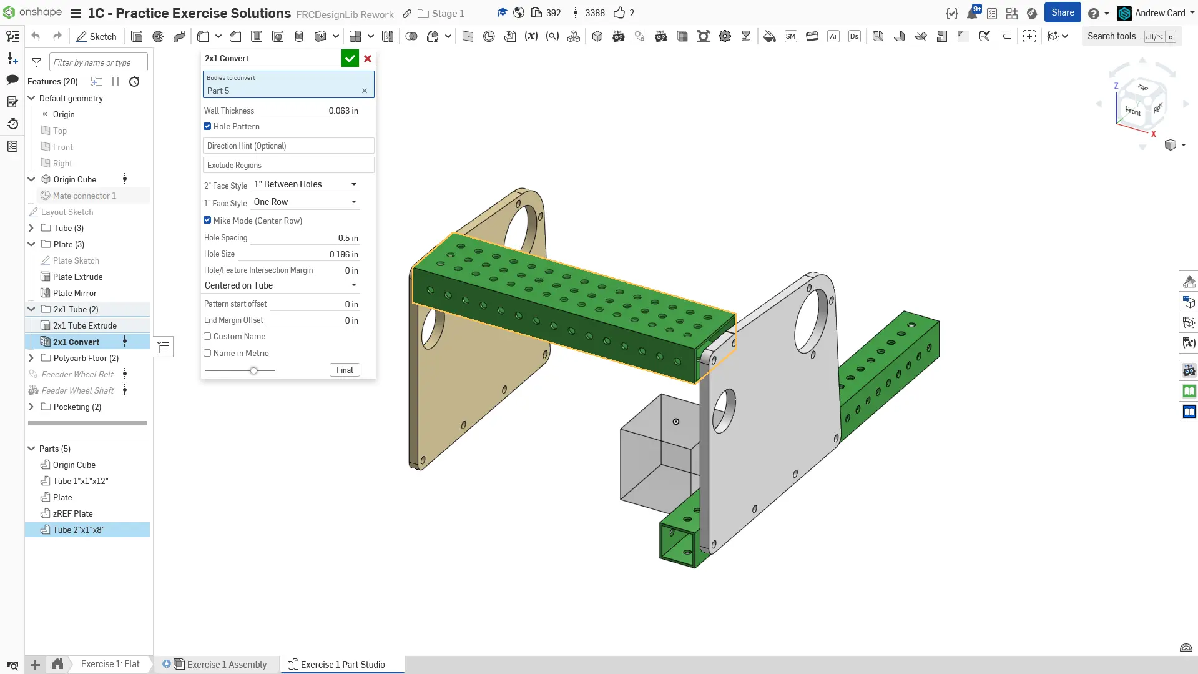Open the filter icon in the feature list

tap(37, 62)
